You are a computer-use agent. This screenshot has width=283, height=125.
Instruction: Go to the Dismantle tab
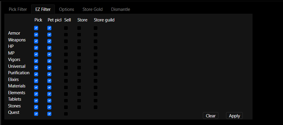[120, 9]
